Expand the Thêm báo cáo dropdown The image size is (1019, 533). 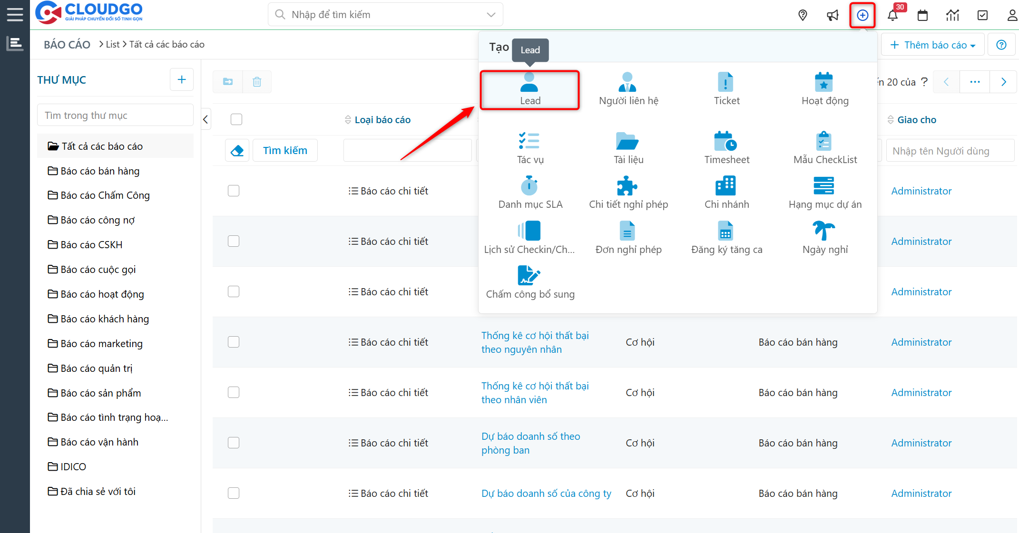[932, 45]
